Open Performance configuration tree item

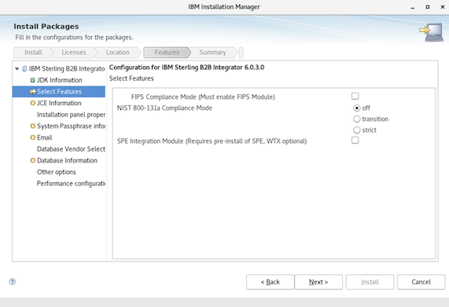[x=71, y=184]
